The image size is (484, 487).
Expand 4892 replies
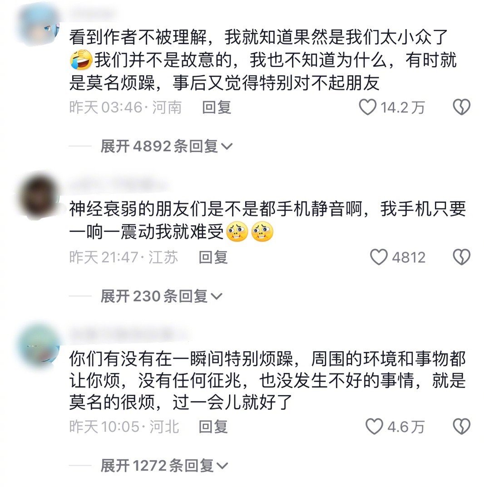166,146
